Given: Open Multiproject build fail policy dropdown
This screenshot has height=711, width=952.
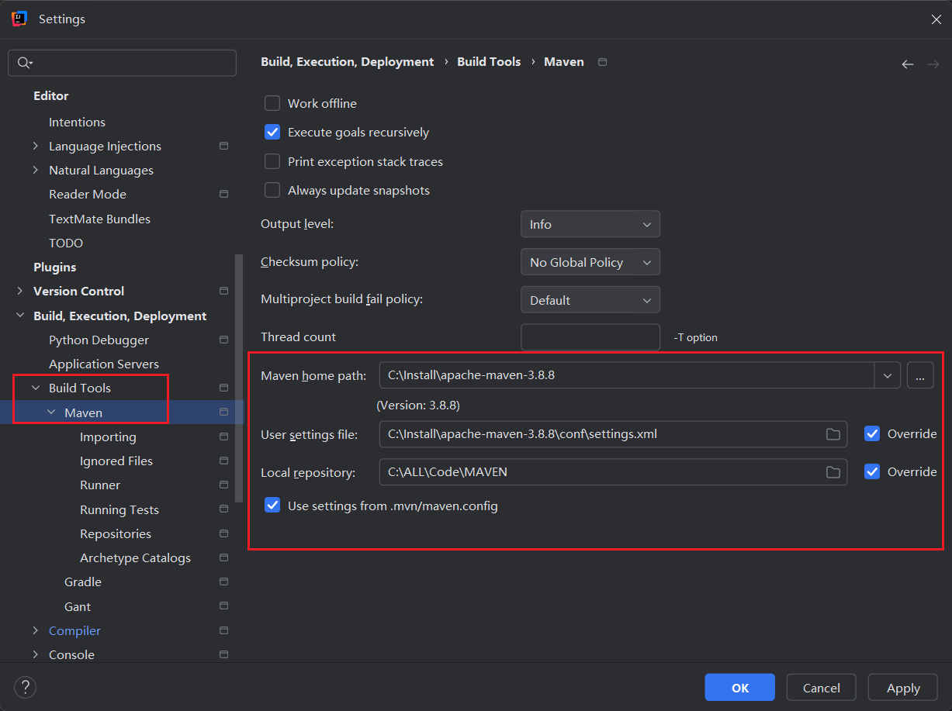Looking at the screenshot, I should (x=590, y=300).
